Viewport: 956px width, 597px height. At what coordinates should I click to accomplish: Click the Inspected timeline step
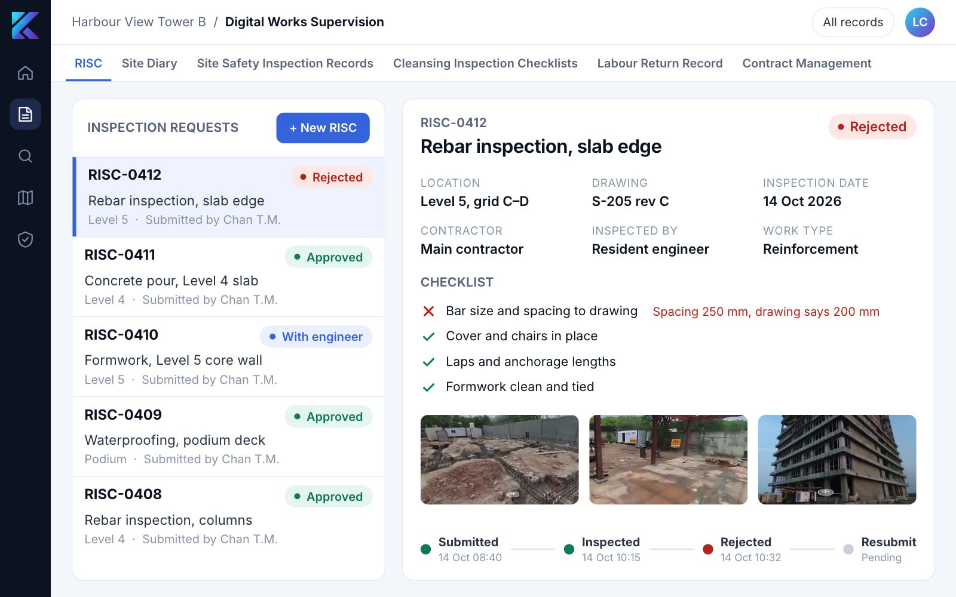[x=602, y=549]
